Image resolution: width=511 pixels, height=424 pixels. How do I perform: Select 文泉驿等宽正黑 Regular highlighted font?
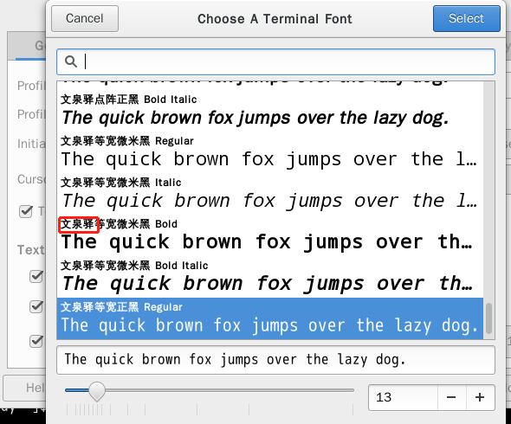(x=270, y=318)
